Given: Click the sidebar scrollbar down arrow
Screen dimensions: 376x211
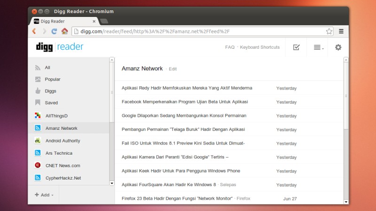Looking at the screenshot, I should point(112,183).
